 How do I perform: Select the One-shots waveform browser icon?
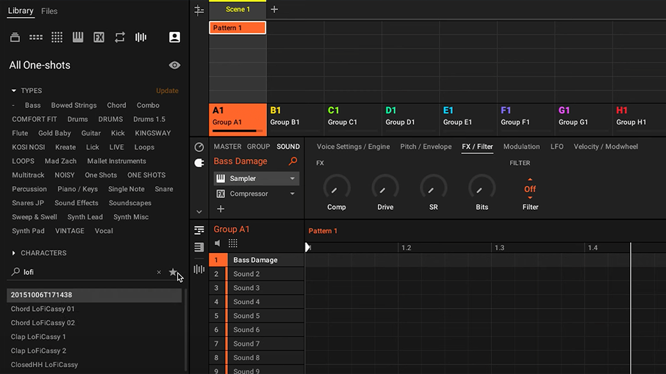pyautogui.click(x=141, y=37)
